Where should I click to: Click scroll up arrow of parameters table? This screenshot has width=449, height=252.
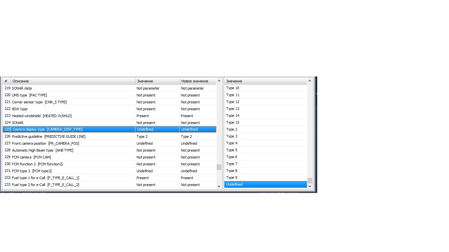pos(219,81)
